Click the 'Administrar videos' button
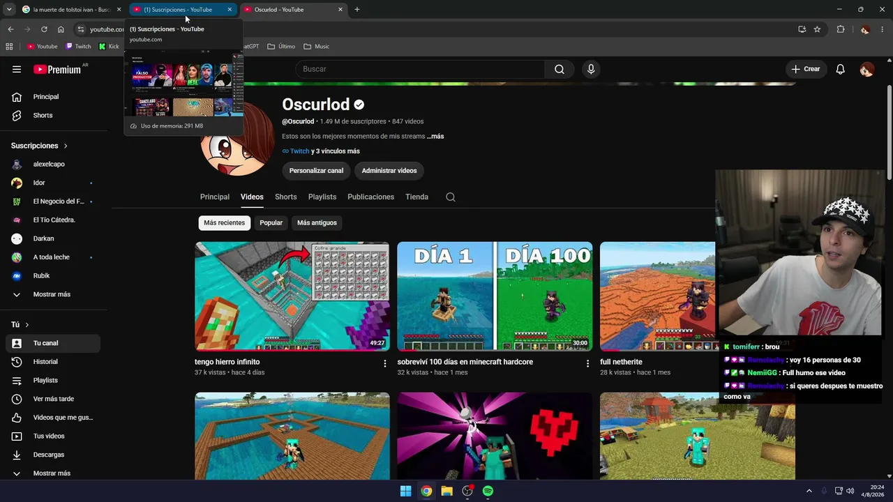The image size is (893, 502). (x=389, y=171)
